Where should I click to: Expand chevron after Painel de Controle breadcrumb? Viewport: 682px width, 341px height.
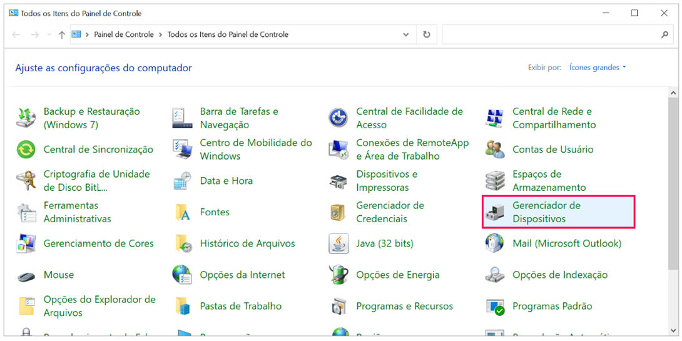pos(161,35)
